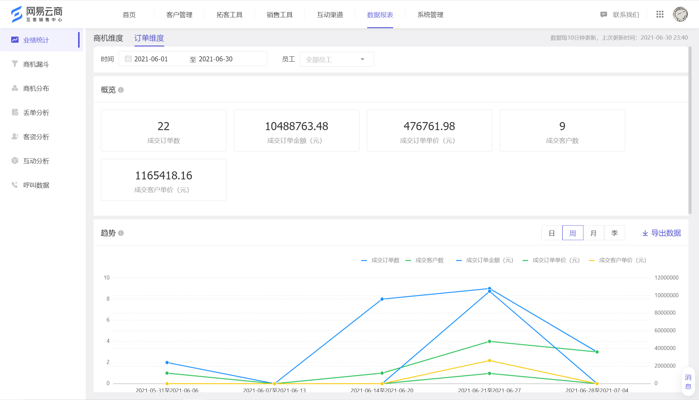699x400 pixels.
Task: Click the 成交订单单价 476761.98 card
Action: point(429,130)
